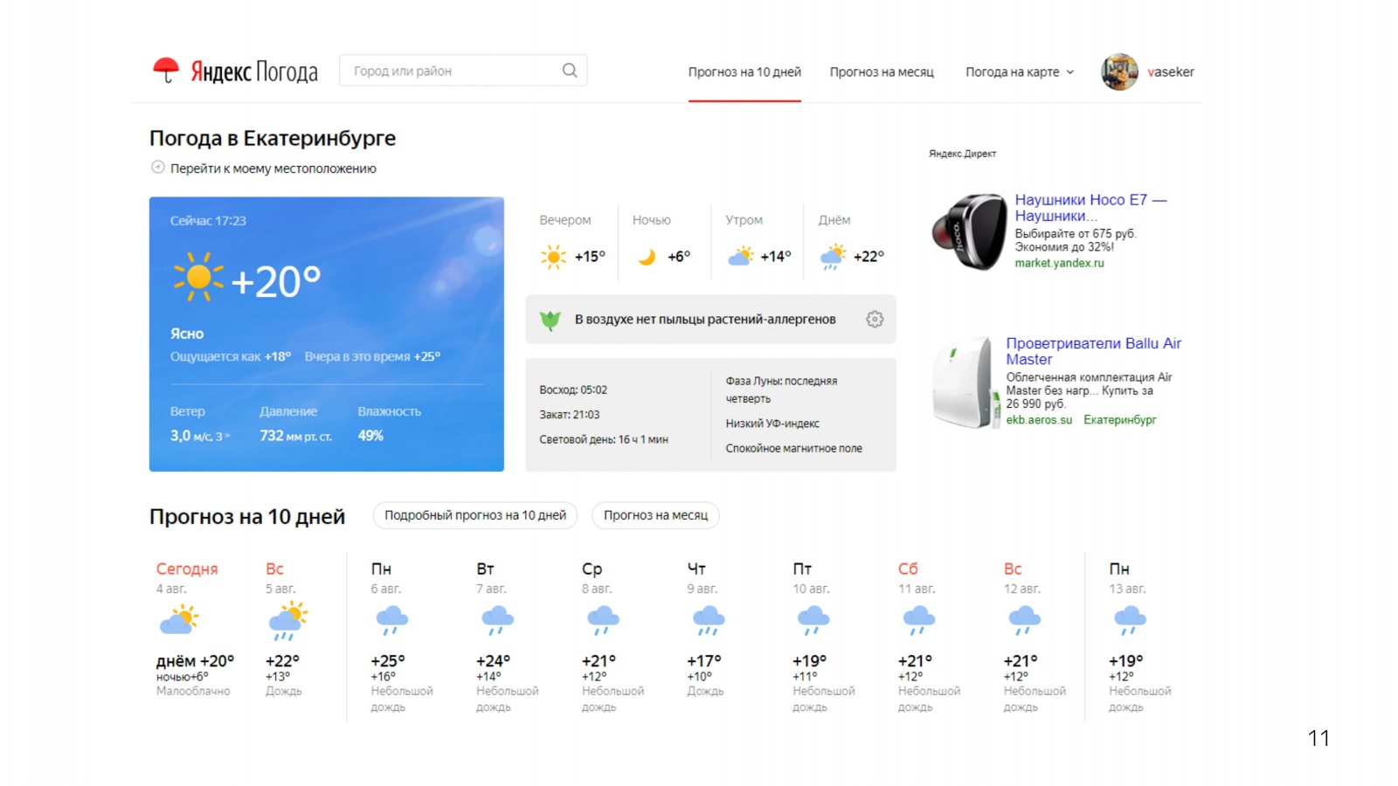
Task: Click the 'Восход: 05:02' text
Action: pyautogui.click(x=573, y=390)
